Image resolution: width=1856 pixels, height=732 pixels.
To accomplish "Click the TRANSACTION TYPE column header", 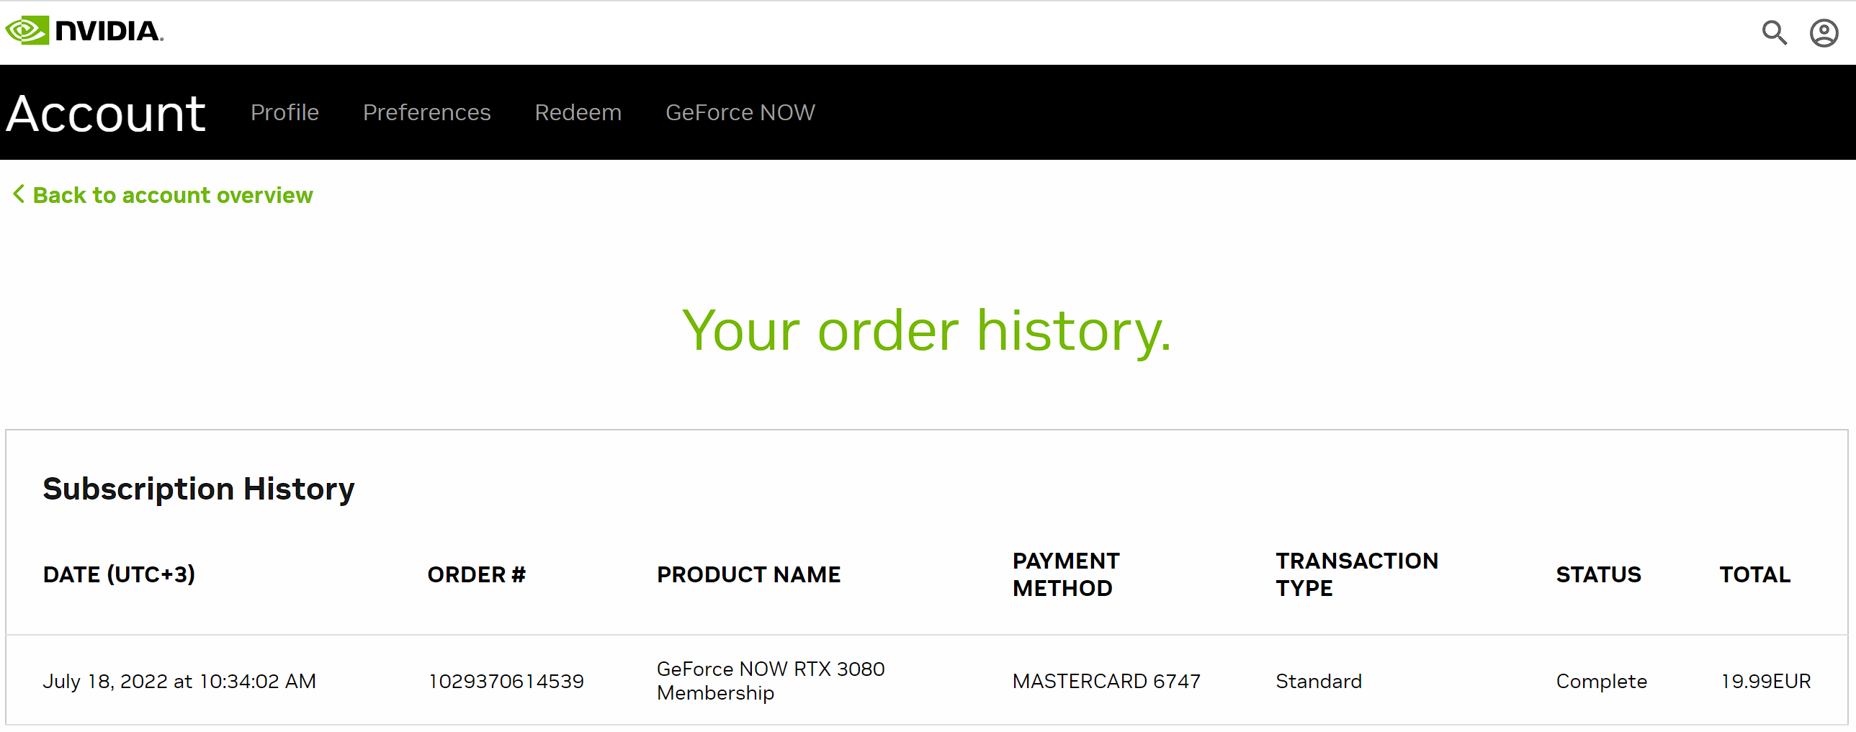I will tap(1357, 574).
